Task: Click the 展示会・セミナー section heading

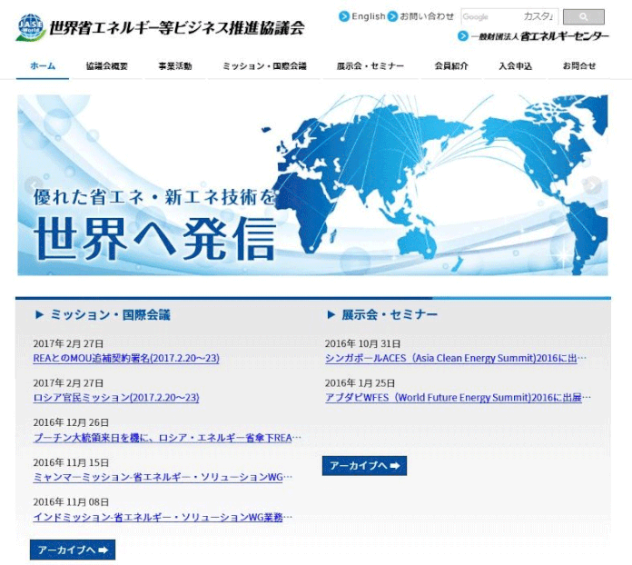Action: tap(390, 315)
